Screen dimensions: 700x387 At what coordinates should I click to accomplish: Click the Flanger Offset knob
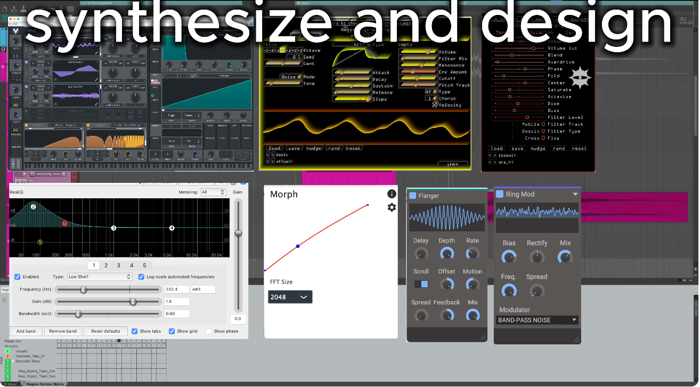(x=446, y=285)
